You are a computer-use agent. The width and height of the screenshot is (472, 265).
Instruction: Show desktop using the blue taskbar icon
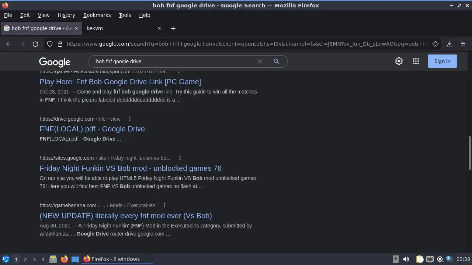[75, 259]
